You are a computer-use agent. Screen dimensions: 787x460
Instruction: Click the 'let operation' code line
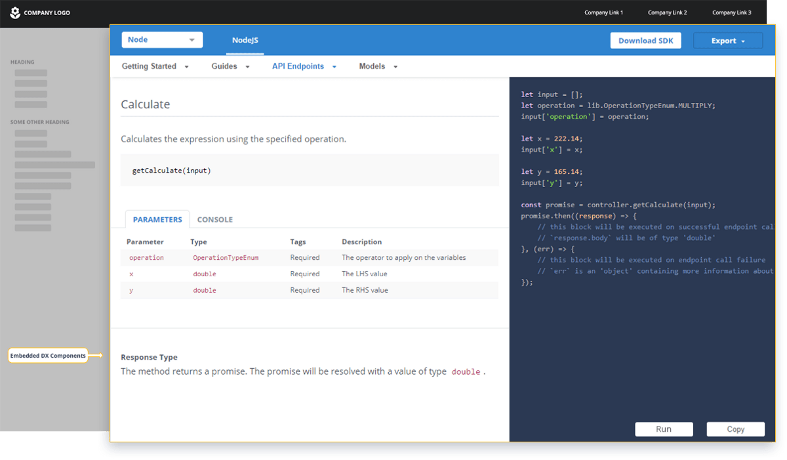[x=618, y=106]
